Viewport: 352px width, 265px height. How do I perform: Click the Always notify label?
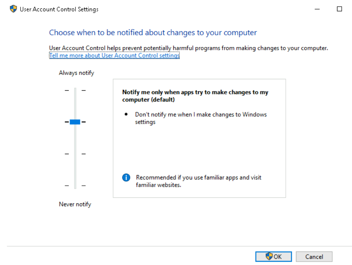point(77,73)
